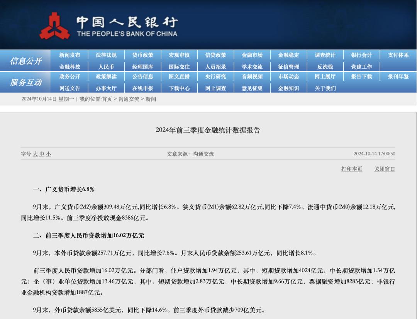Open 金融市场 navigation item
Viewport: 417px width, 319px height.
252,55
